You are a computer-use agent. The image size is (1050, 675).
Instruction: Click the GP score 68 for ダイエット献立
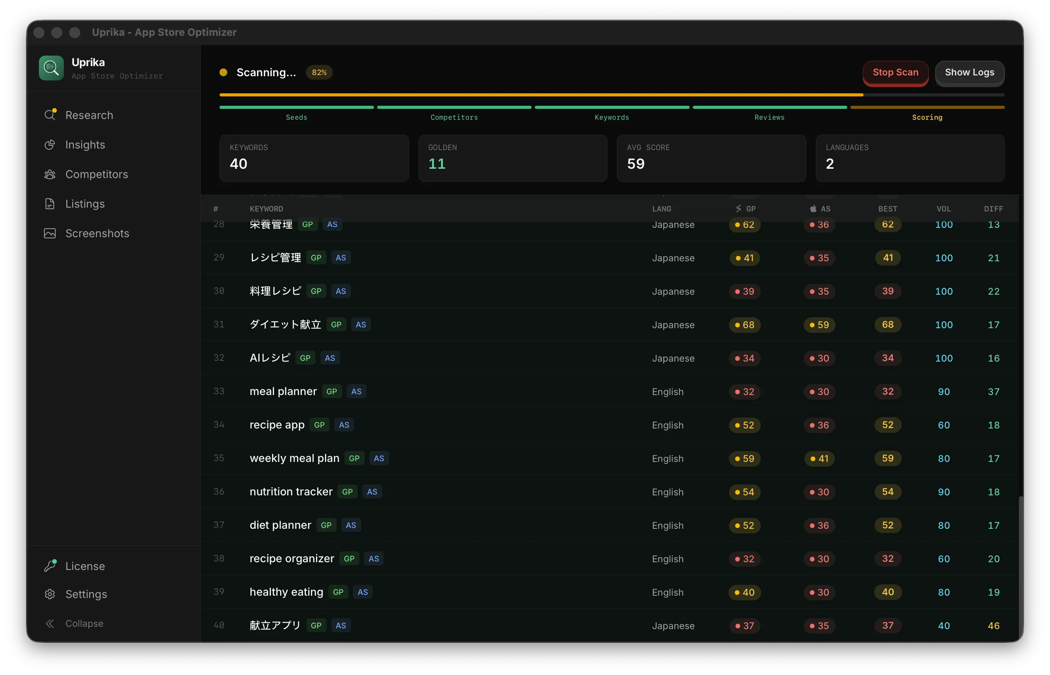[x=744, y=325]
